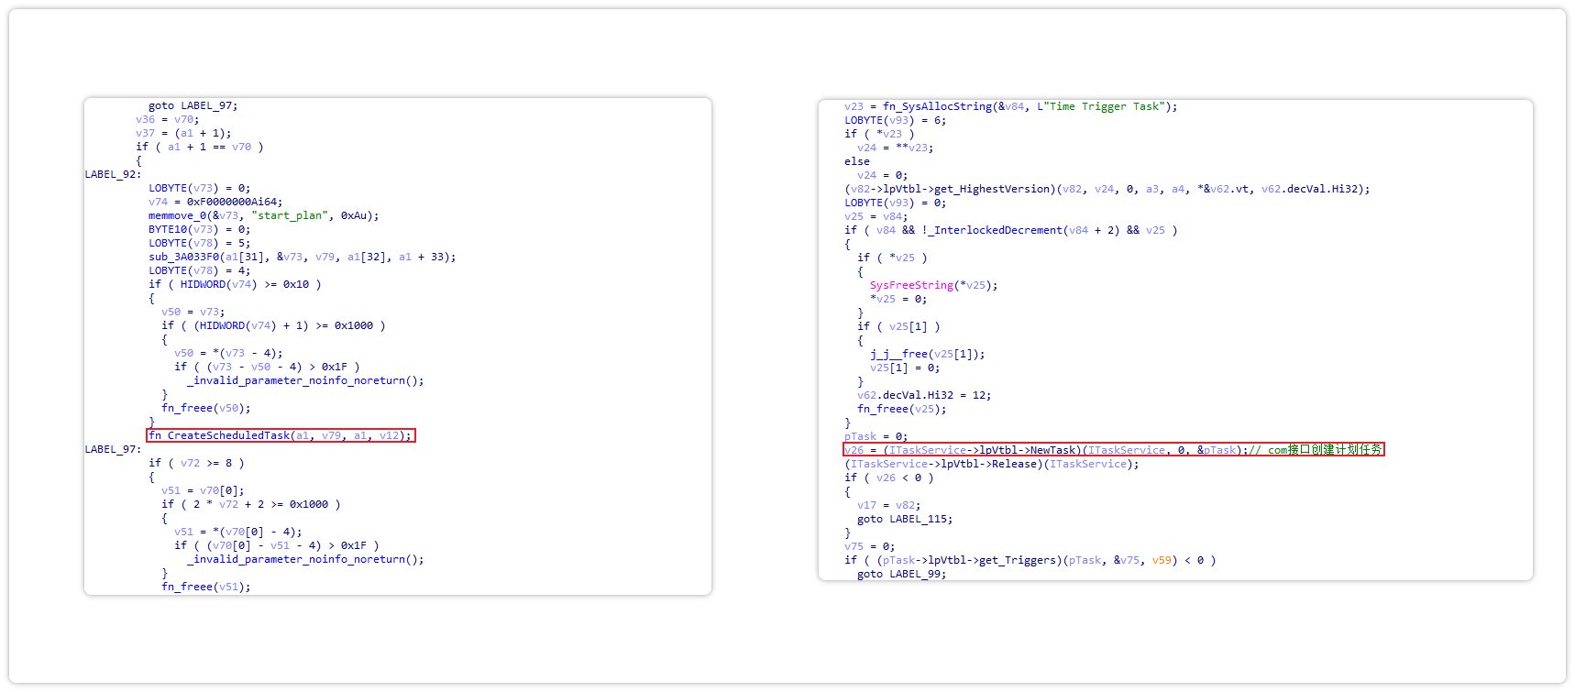Click goto LABEL_97 at top of left code
The width and height of the screenshot is (1575, 692).
pyautogui.click(x=193, y=105)
